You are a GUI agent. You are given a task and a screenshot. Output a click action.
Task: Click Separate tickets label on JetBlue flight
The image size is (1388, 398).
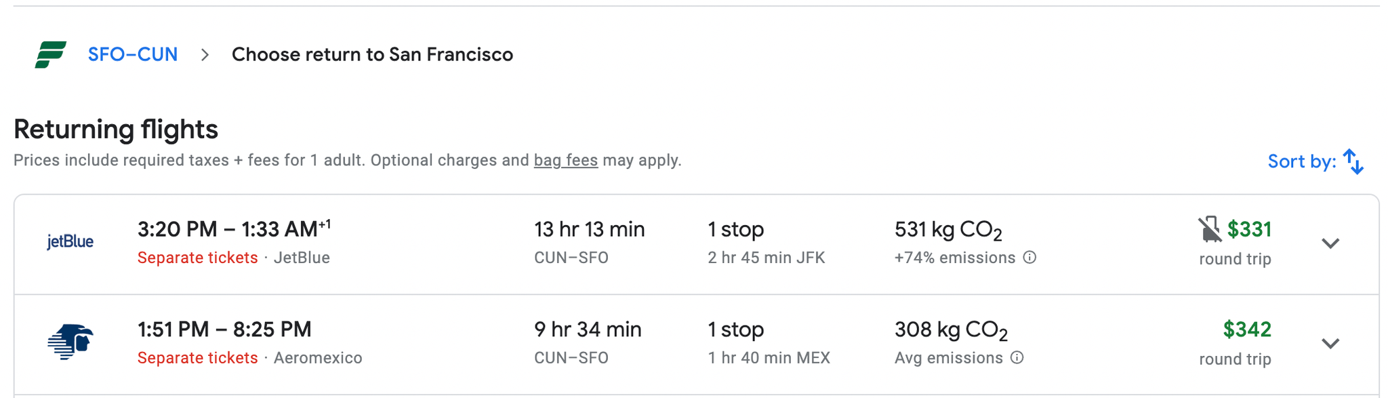(x=197, y=258)
